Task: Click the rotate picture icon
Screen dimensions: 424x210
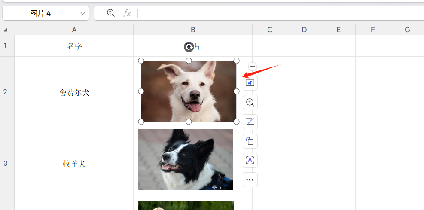Action: (x=250, y=141)
